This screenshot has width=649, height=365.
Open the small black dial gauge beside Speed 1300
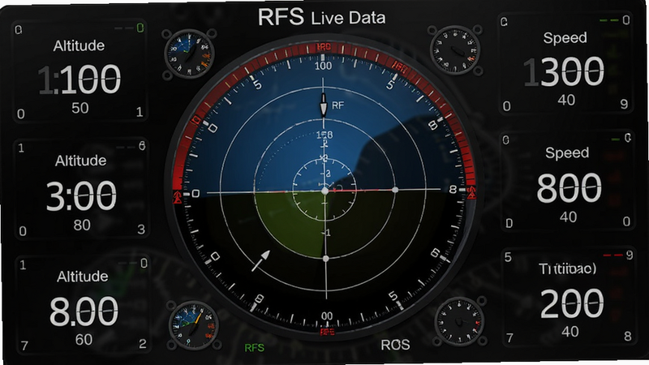coord(455,50)
